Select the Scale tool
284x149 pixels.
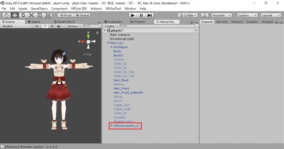(x=31, y=15)
